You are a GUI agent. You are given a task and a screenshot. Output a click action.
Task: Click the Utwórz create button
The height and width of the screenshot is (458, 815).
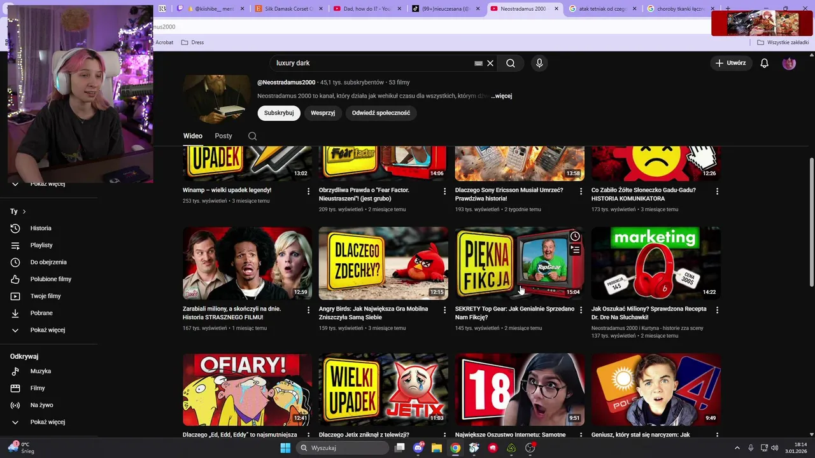click(730, 63)
